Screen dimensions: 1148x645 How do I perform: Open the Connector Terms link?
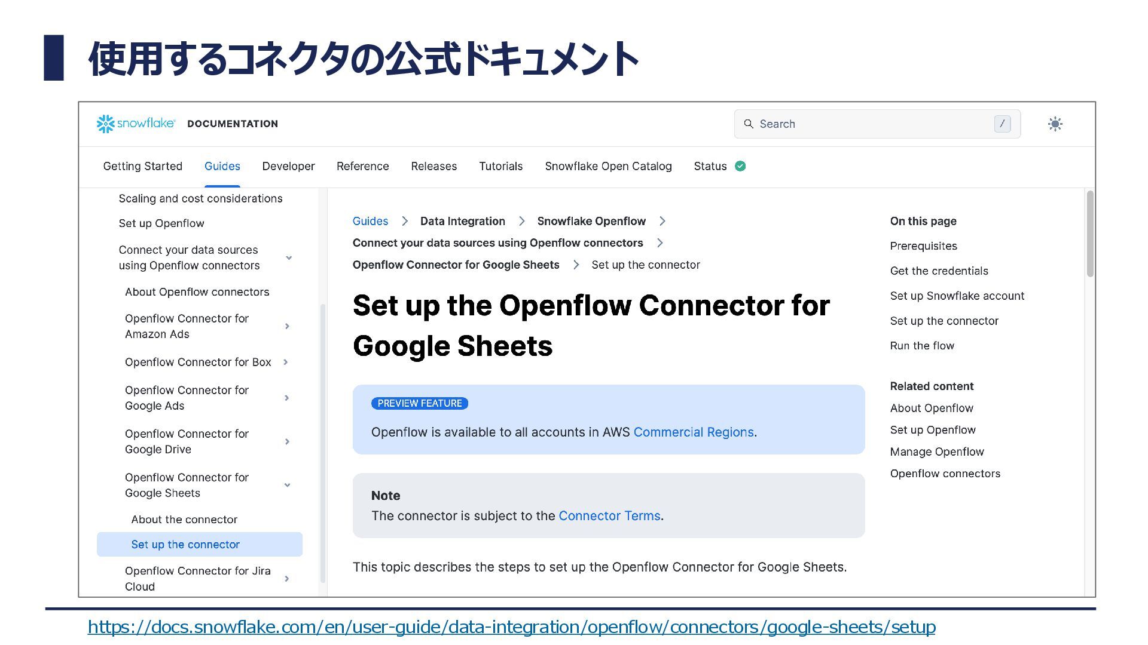click(609, 515)
